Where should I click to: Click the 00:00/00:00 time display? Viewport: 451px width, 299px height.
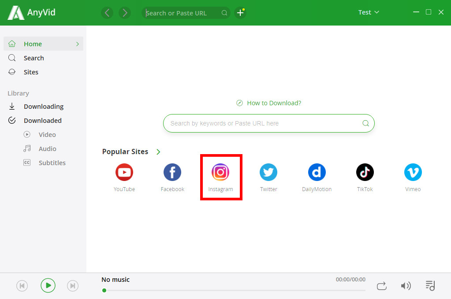350,280
